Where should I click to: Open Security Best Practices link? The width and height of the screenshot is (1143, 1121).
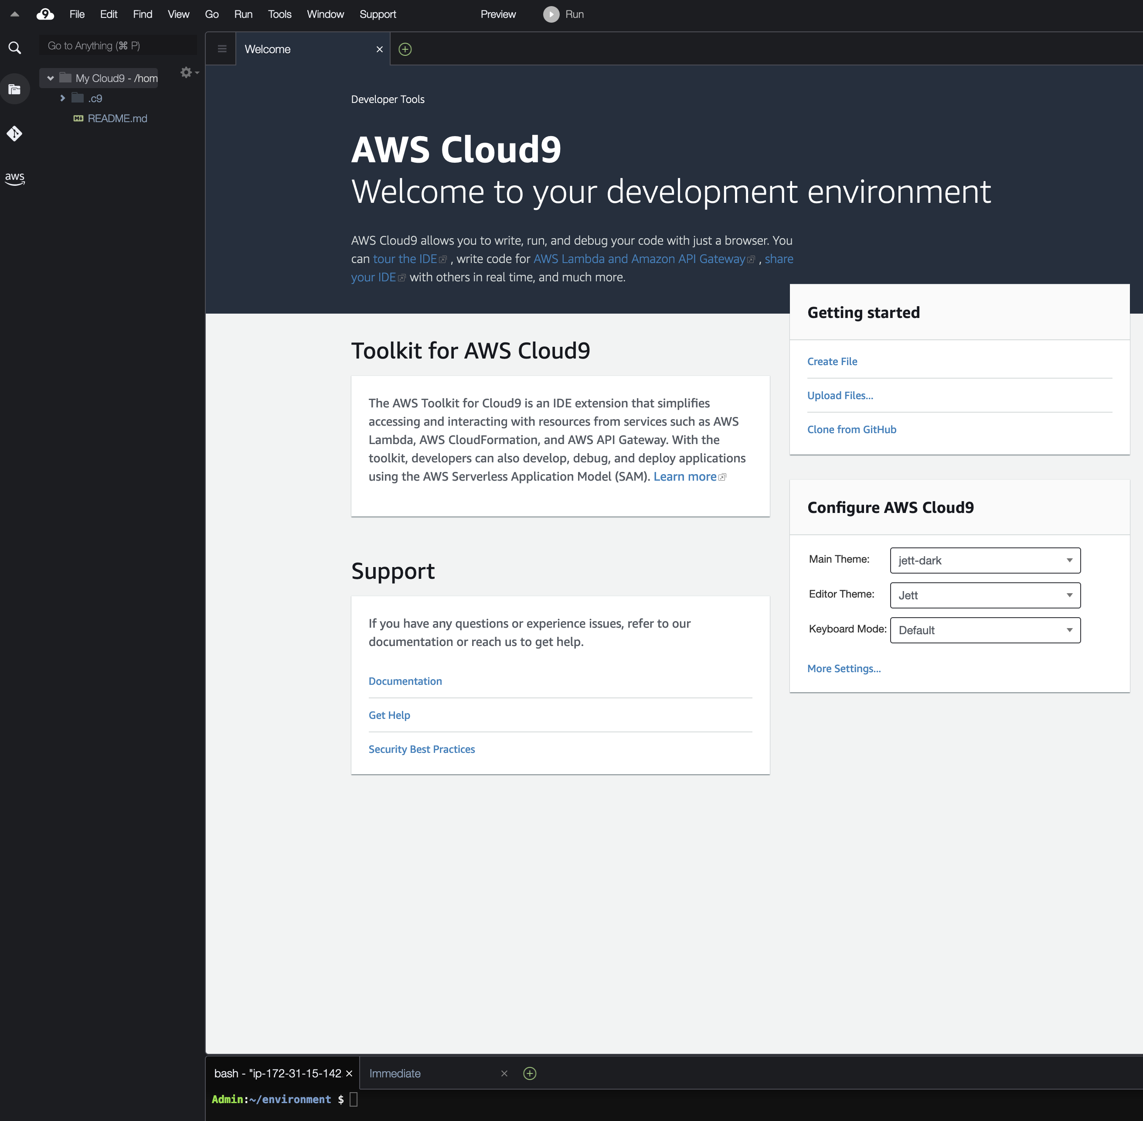421,749
